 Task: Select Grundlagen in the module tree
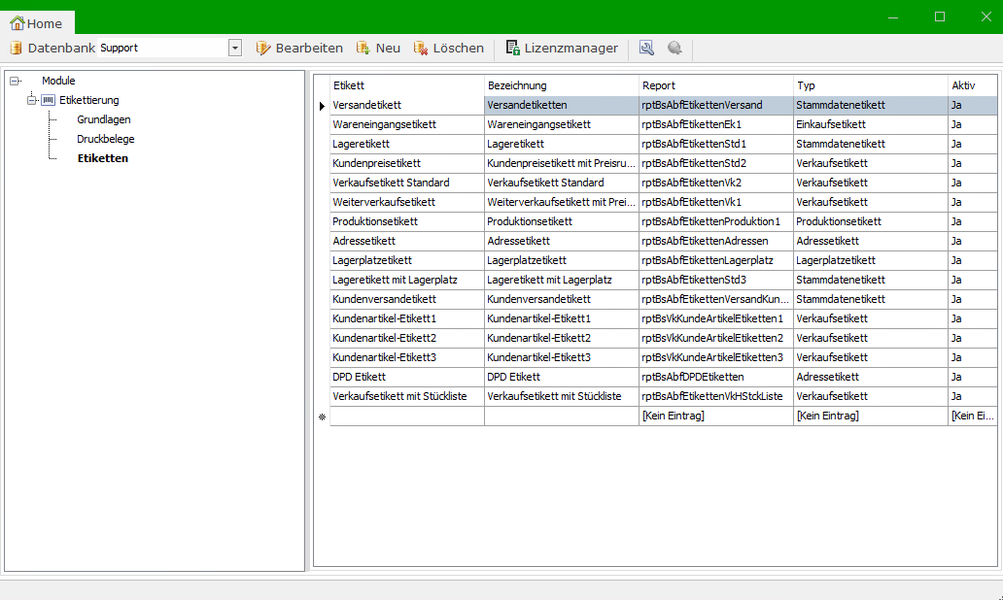click(104, 119)
